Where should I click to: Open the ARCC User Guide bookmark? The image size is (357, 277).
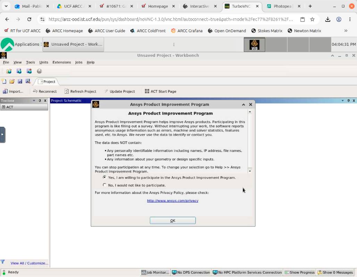(x=107, y=31)
